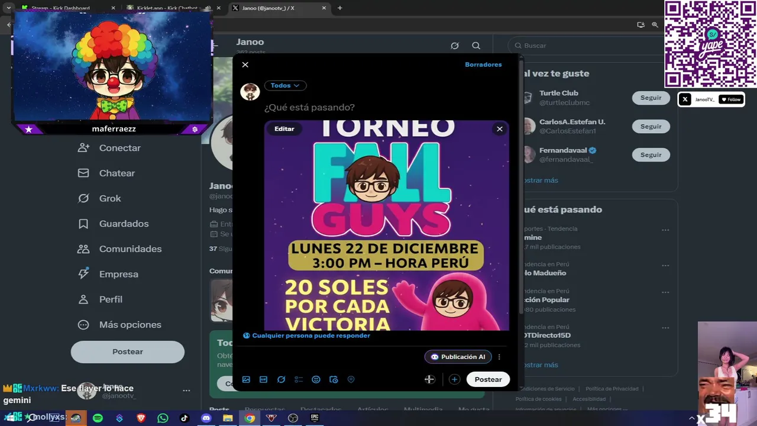
Task: Open Borradores drafts link
Action: (483, 64)
